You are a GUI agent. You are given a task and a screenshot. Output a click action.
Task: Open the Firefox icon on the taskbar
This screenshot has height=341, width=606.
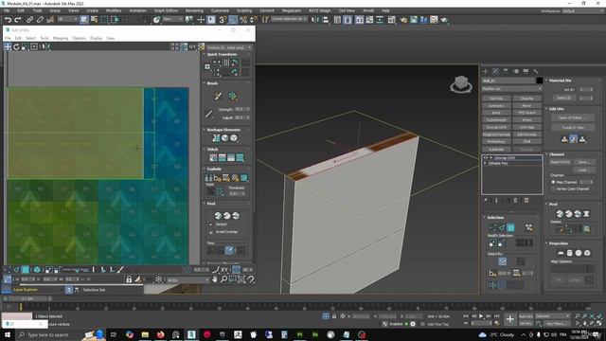coord(160,334)
